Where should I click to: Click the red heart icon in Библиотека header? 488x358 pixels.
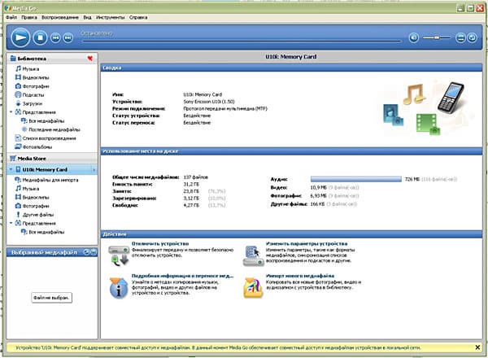point(90,59)
